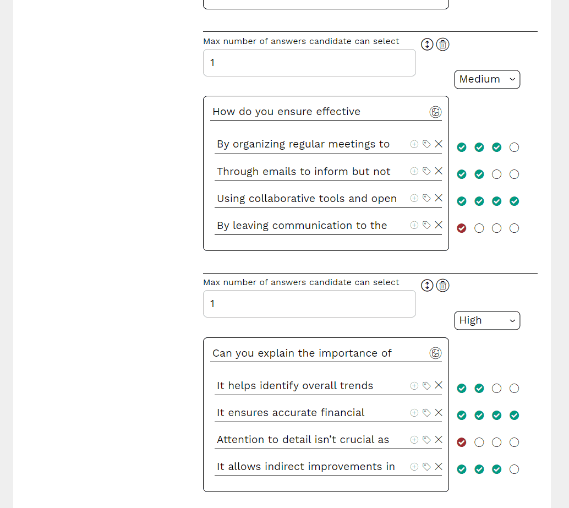Click reorder arrows icon for communication question
The height and width of the screenshot is (508, 569).
point(427,44)
